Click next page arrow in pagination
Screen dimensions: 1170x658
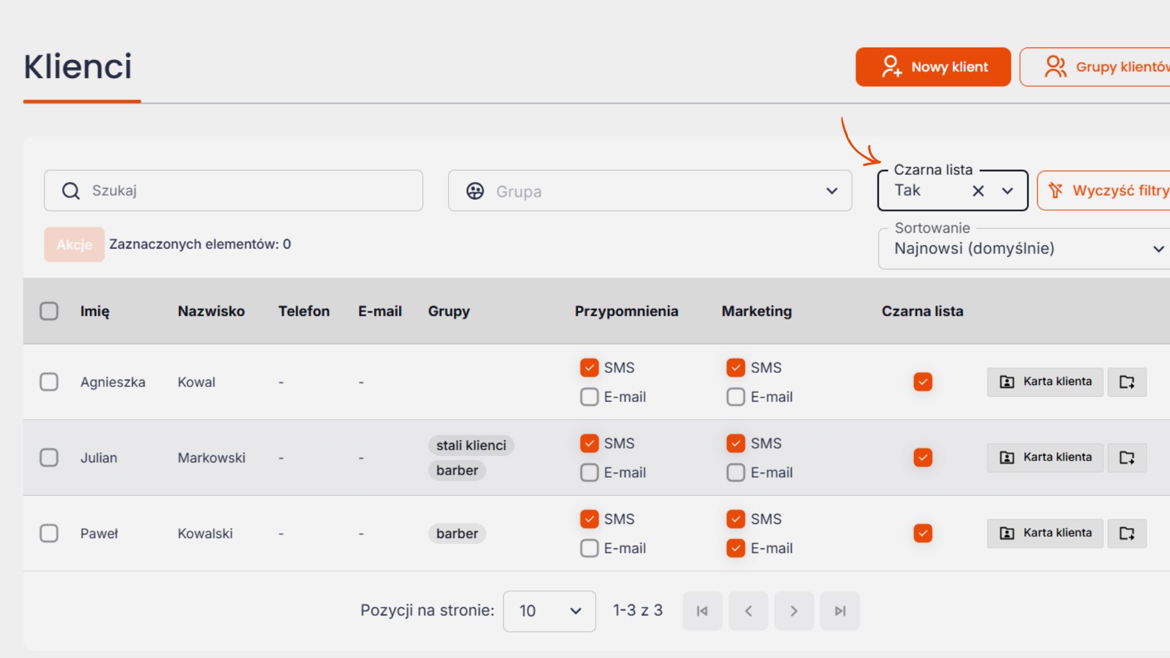click(793, 610)
